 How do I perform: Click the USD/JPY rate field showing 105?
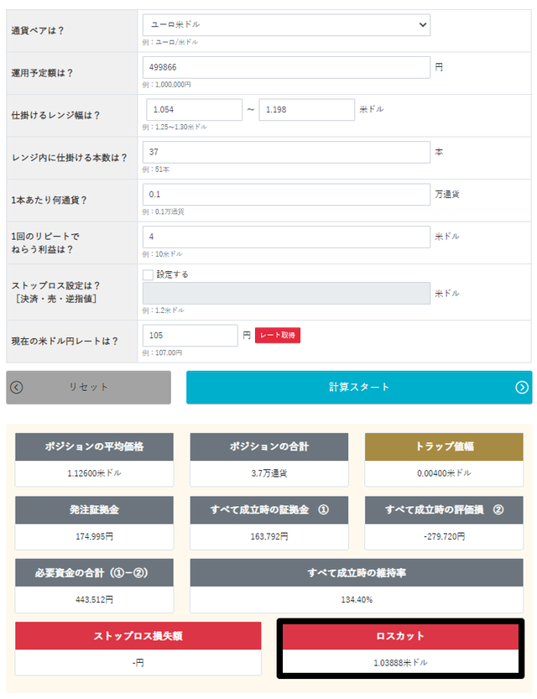tap(190, 336)
